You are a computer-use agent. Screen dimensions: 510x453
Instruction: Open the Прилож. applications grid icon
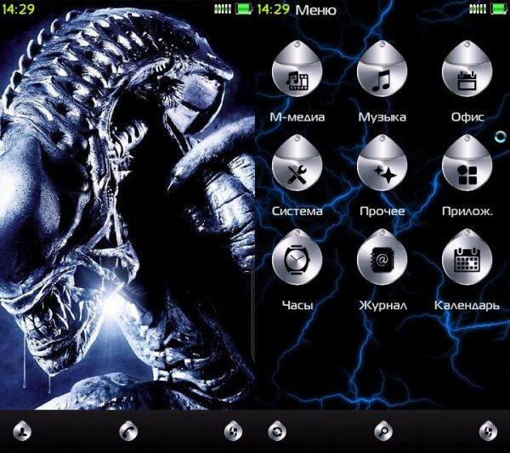467,163
